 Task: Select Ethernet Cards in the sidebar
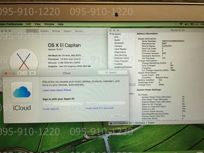click(x=122, y=58)
